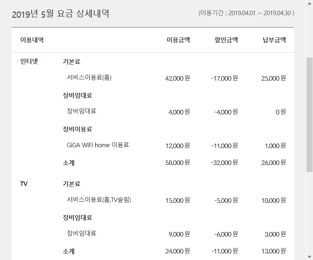Click the TV 장비임대료 payment amount 3,000원
313x260 pixels.
275,234
